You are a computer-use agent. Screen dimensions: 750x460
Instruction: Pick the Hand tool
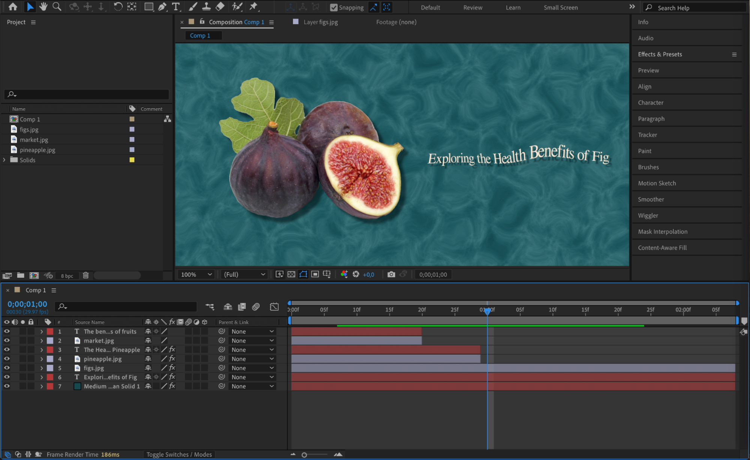coord(44,7)
